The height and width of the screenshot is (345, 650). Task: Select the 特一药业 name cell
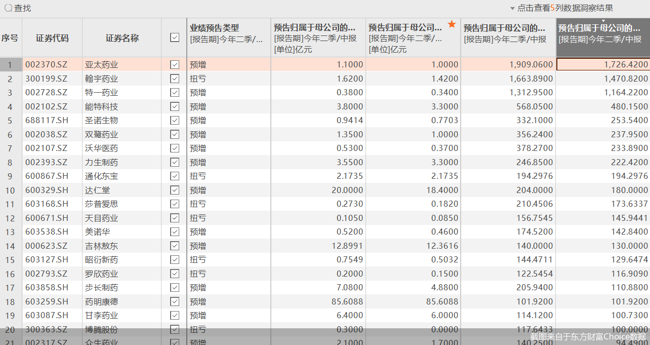pyautogui.click(x=102, y=93)
